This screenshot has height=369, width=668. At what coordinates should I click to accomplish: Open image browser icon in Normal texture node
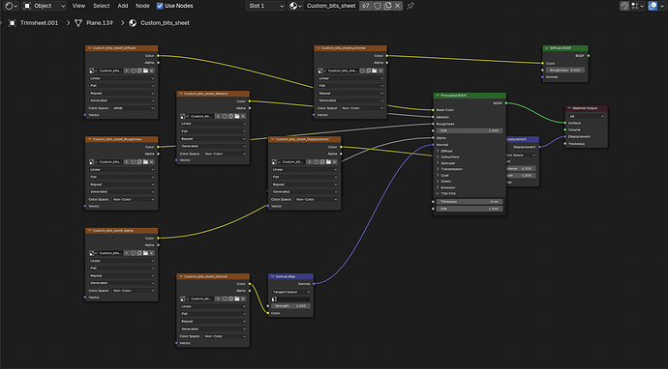coord(184,298)
